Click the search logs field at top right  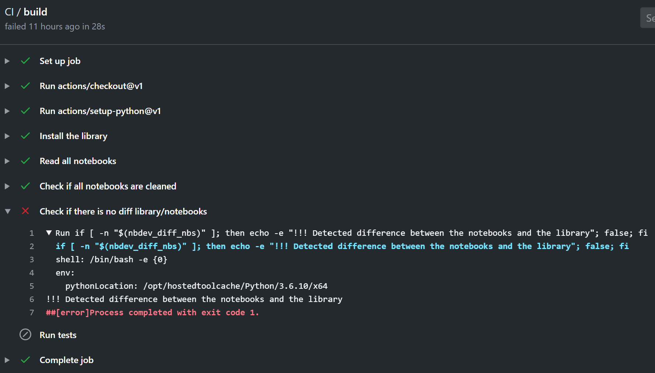648,18
